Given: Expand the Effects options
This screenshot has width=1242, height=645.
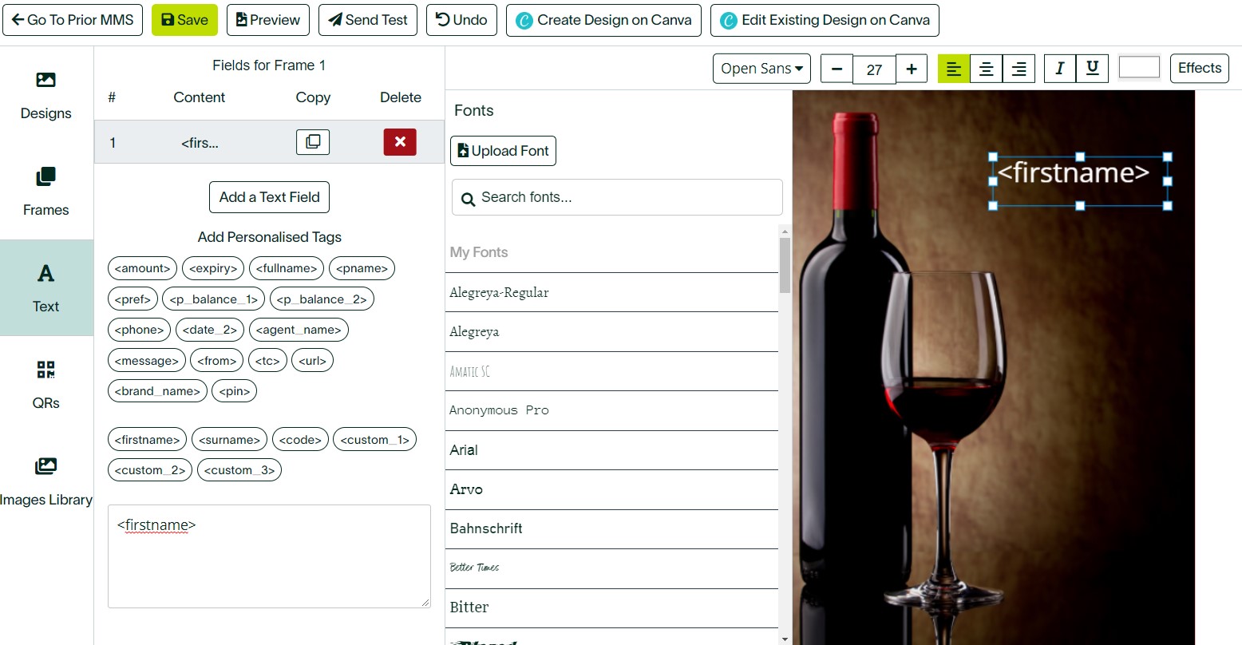Looking at the screenshot, I should pyautogui.click(x=1199, y=69).
